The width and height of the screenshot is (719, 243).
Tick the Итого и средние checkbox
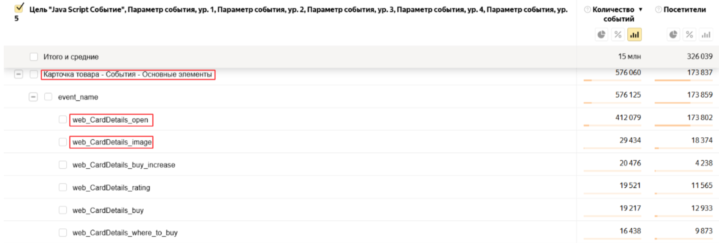coord(34,57)
